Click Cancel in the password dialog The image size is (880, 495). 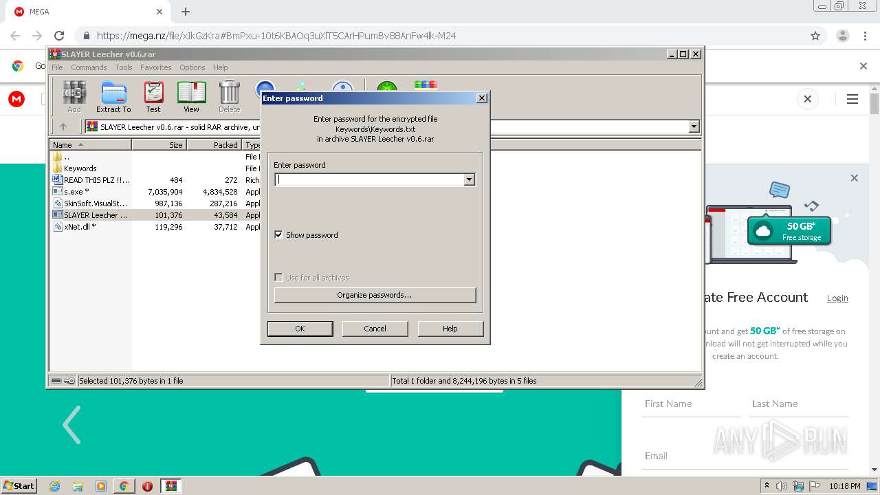(x=375, y=329)
